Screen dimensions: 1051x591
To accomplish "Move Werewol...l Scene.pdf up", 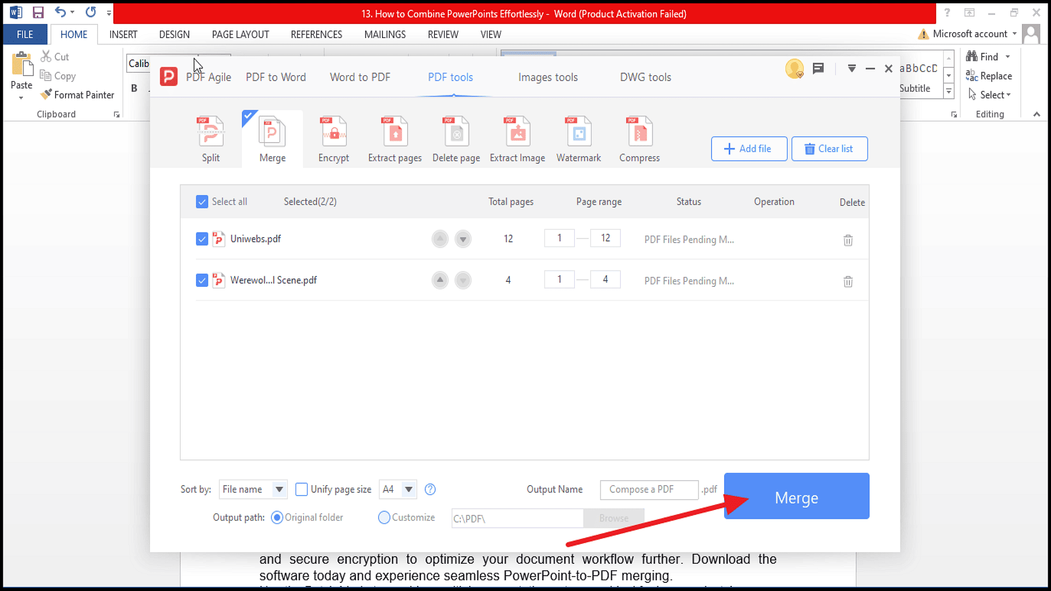I will (440, 280).
